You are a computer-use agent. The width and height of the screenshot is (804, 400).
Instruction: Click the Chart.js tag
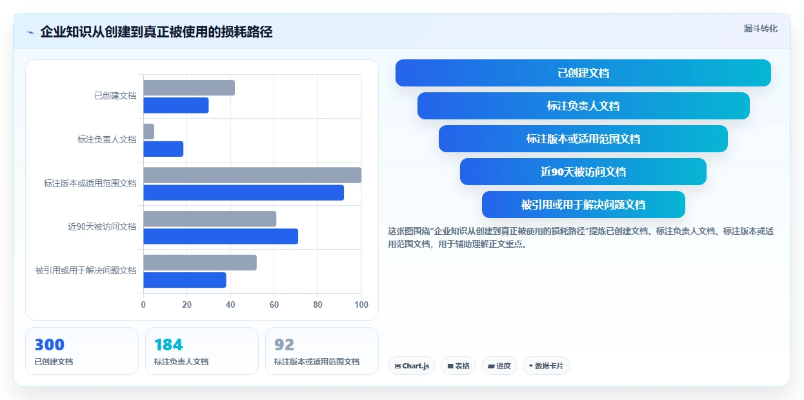412,366
